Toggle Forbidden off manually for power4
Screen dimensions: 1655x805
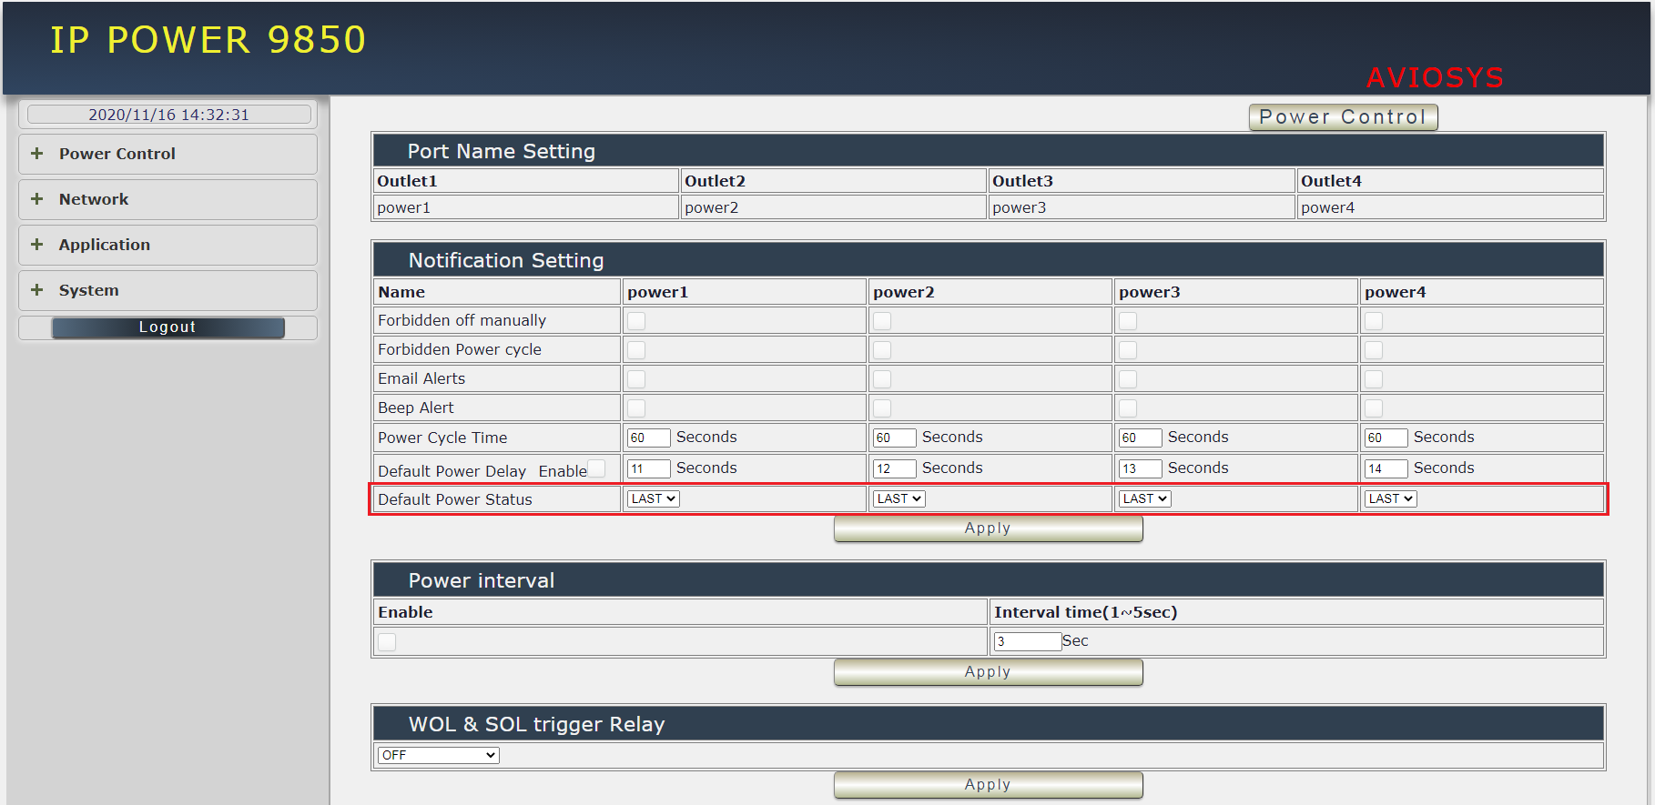pyautogui.click(x=1374, y=320)
